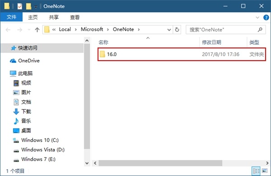Click the 音乐 music note icon
271x176 pixels.
pyautogui.click(x=16, y=121)
